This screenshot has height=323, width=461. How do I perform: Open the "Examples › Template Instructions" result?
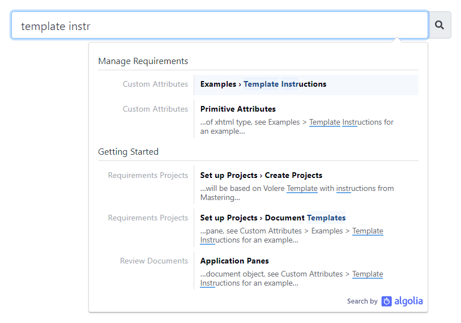point(263,84)
